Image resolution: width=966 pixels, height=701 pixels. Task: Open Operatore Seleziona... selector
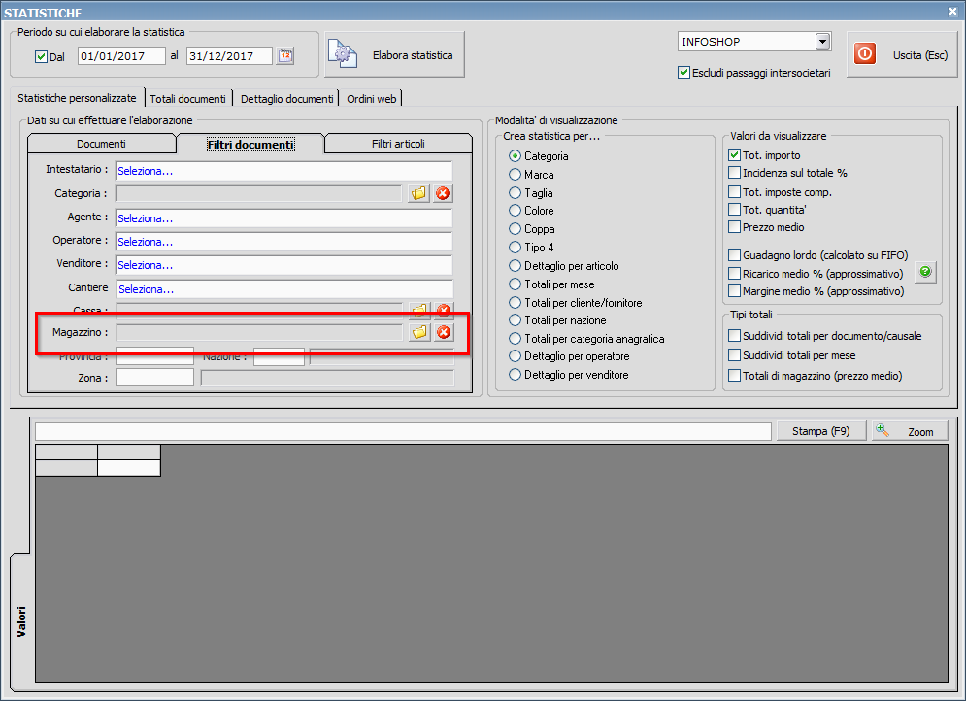[x=284, y=242]
